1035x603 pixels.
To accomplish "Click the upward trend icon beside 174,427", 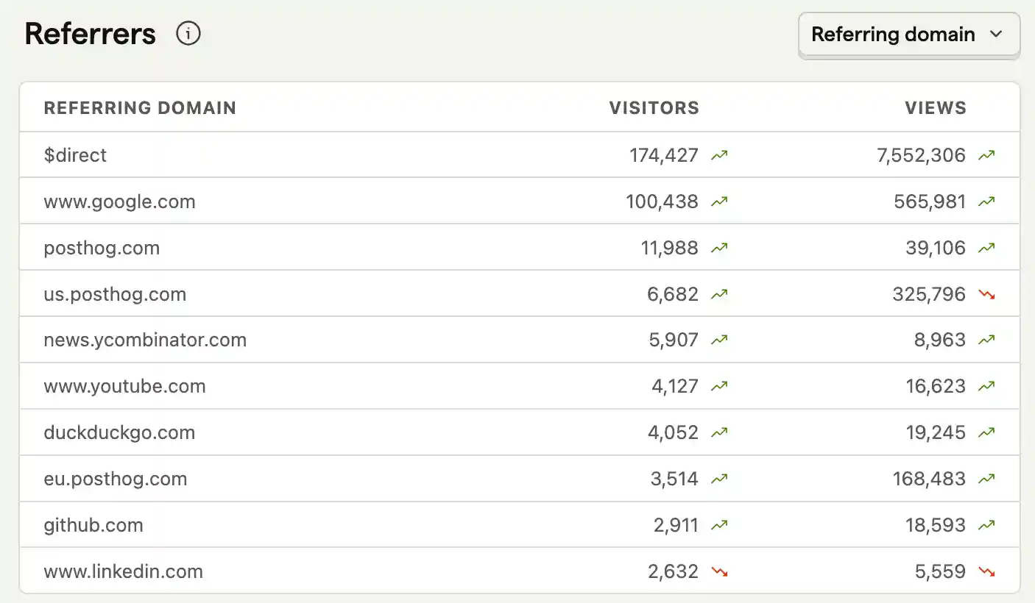I will 719,155.
